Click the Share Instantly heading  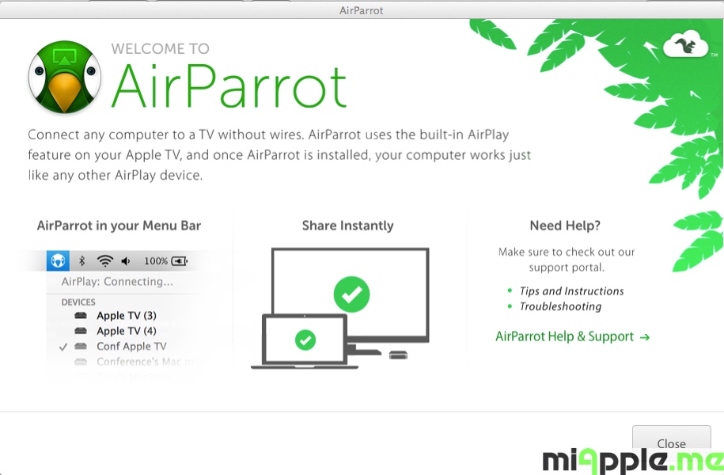(348, 226)
